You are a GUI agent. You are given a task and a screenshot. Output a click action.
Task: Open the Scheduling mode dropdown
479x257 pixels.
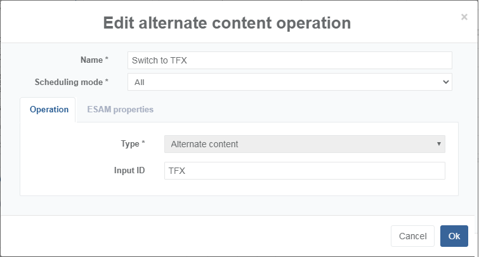[289, 82]
